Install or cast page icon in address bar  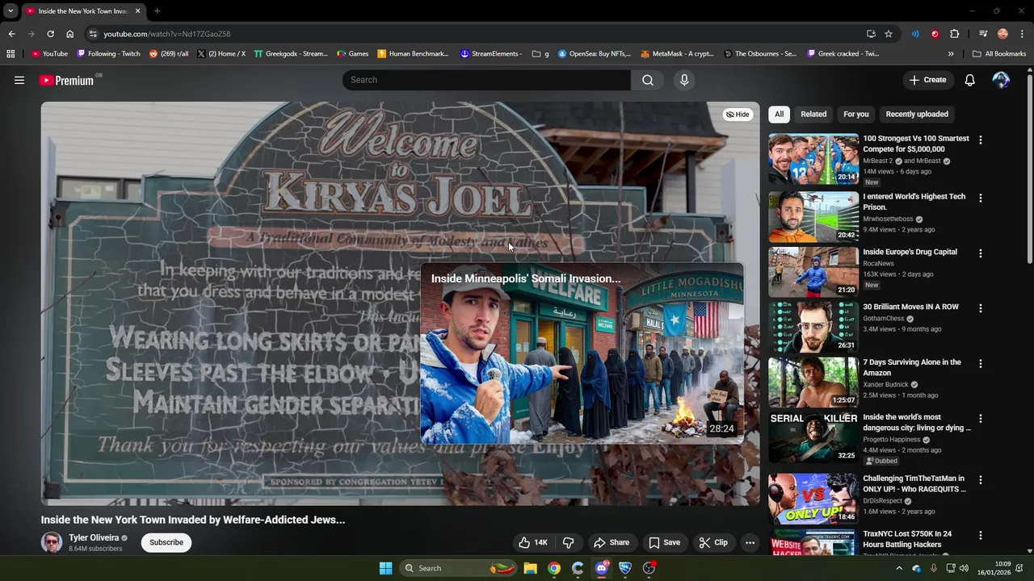tap(871, 34)
